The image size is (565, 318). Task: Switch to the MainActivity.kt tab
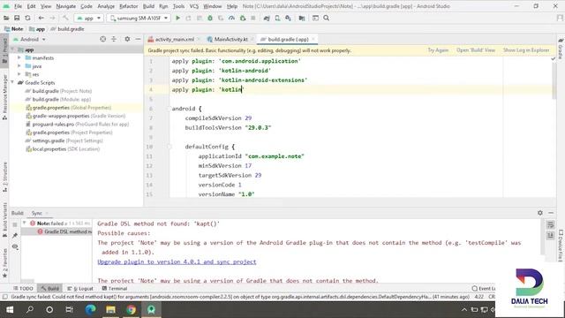click(x=230, y=39)
